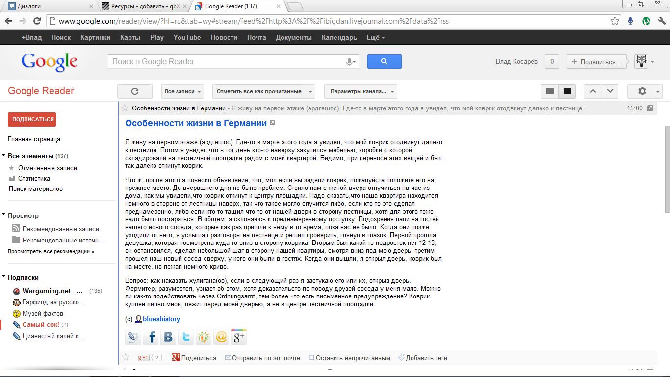Image resolution: width=670 pixels, height=377 pixels.
Task: Open Картинки in the Google bar
Action: pos(95,37)
